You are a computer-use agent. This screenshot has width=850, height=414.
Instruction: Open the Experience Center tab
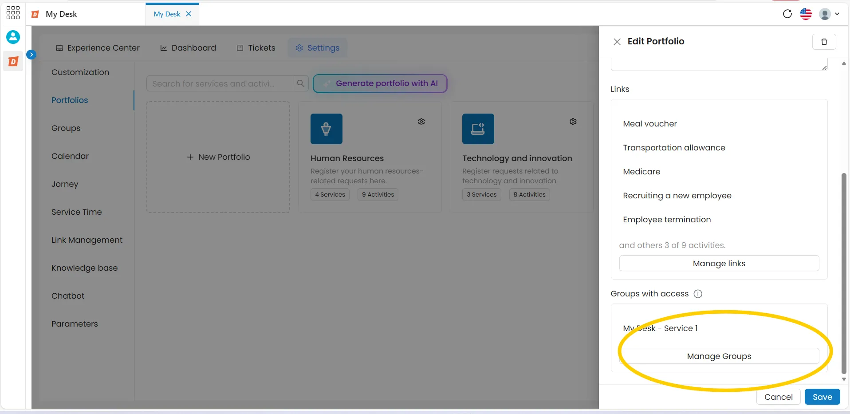tap(98, 48)
